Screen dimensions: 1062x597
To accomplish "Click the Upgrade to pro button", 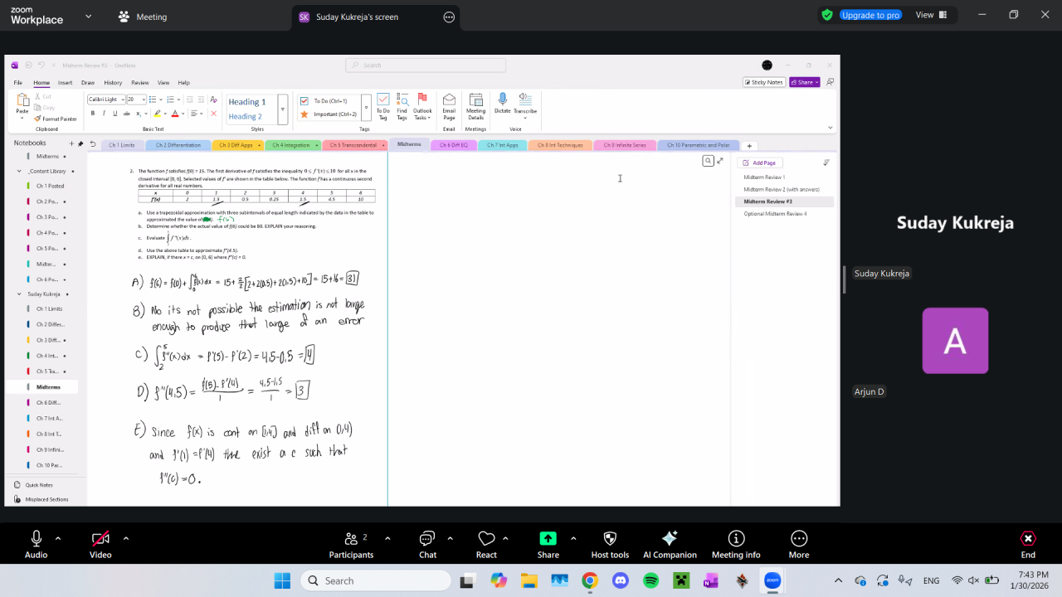I will pos(870,15).
